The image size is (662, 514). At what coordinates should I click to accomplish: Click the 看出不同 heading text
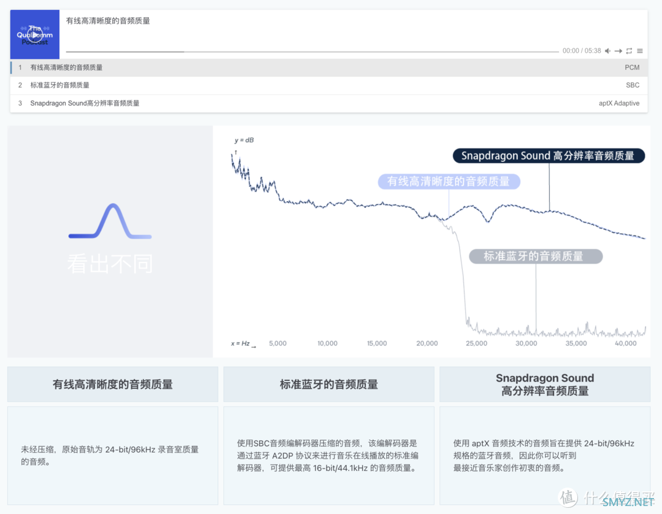pyautogui.click(x=110, y=264)
